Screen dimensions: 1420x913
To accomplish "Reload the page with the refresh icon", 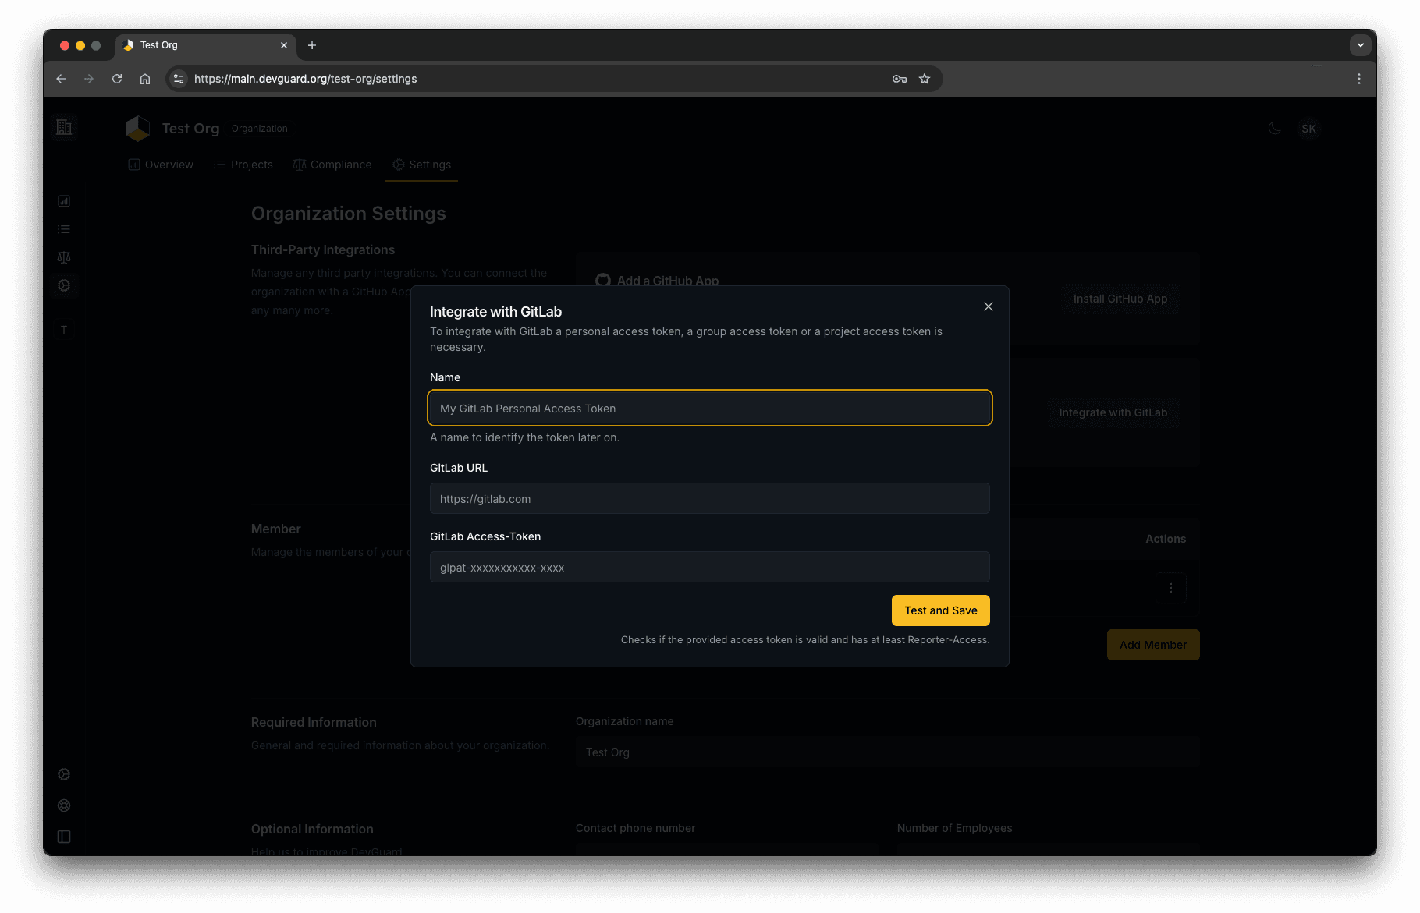I will pyautogui.click(x=117, y=79).
